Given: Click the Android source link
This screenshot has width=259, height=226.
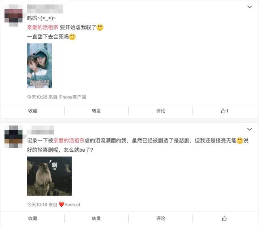Looking at the screenshot, I should coord(70,205).
